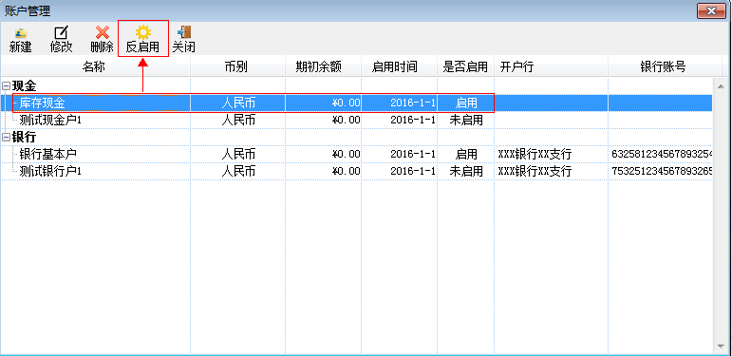
Task: Click the 是否启用 column header
Action: [x=465, y=67]
